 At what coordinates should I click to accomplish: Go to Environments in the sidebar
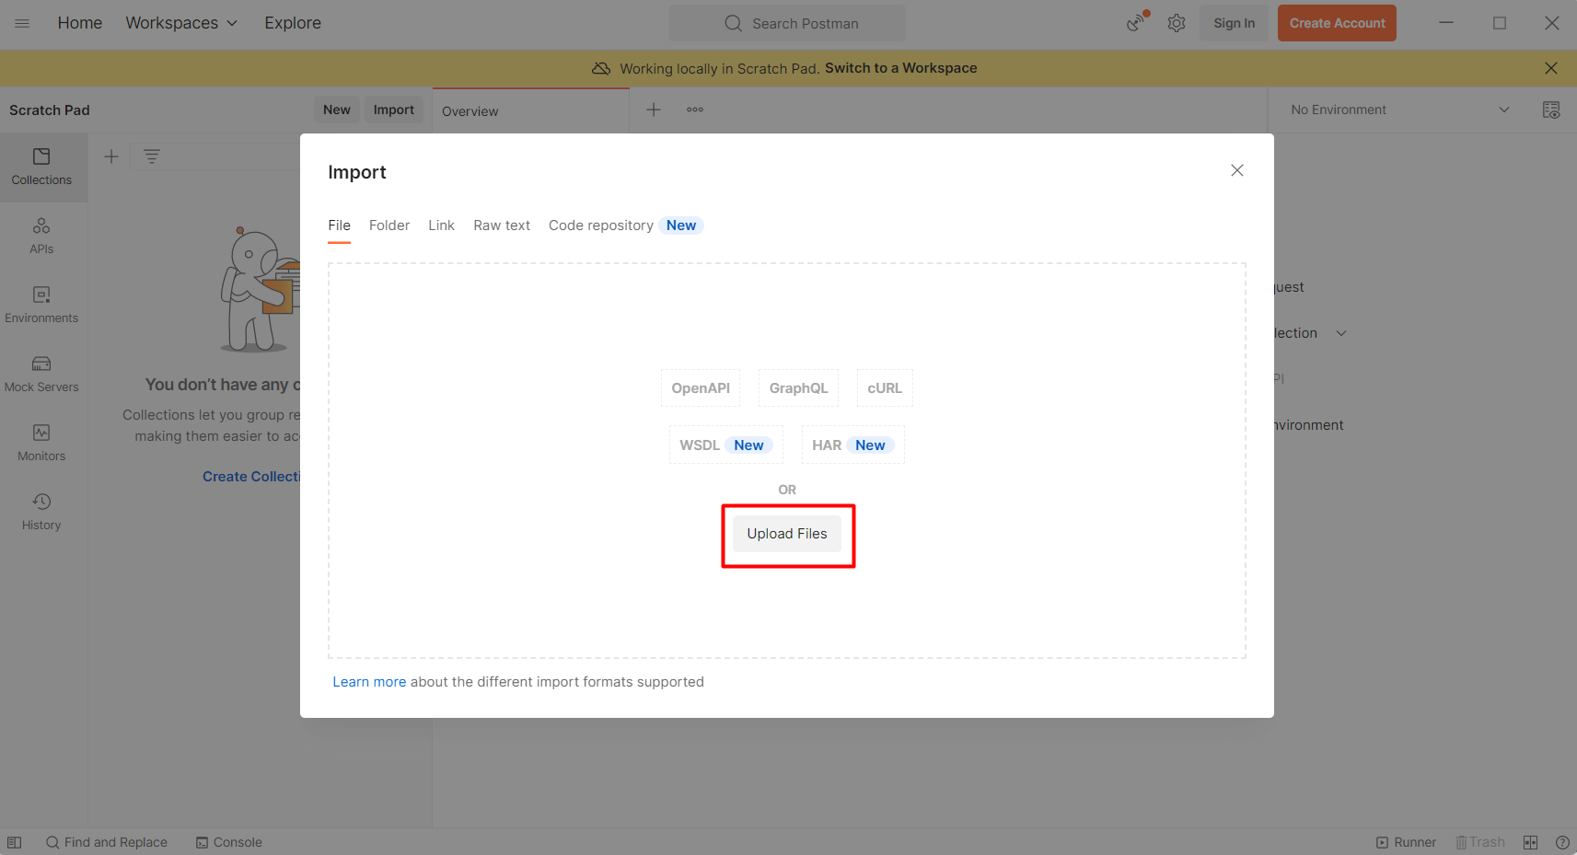point(41,305)
